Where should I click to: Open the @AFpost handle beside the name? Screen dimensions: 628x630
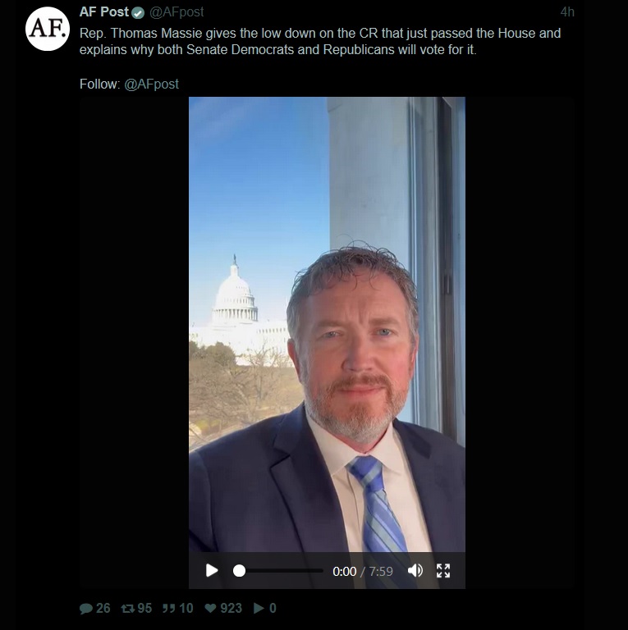(176, 12)
